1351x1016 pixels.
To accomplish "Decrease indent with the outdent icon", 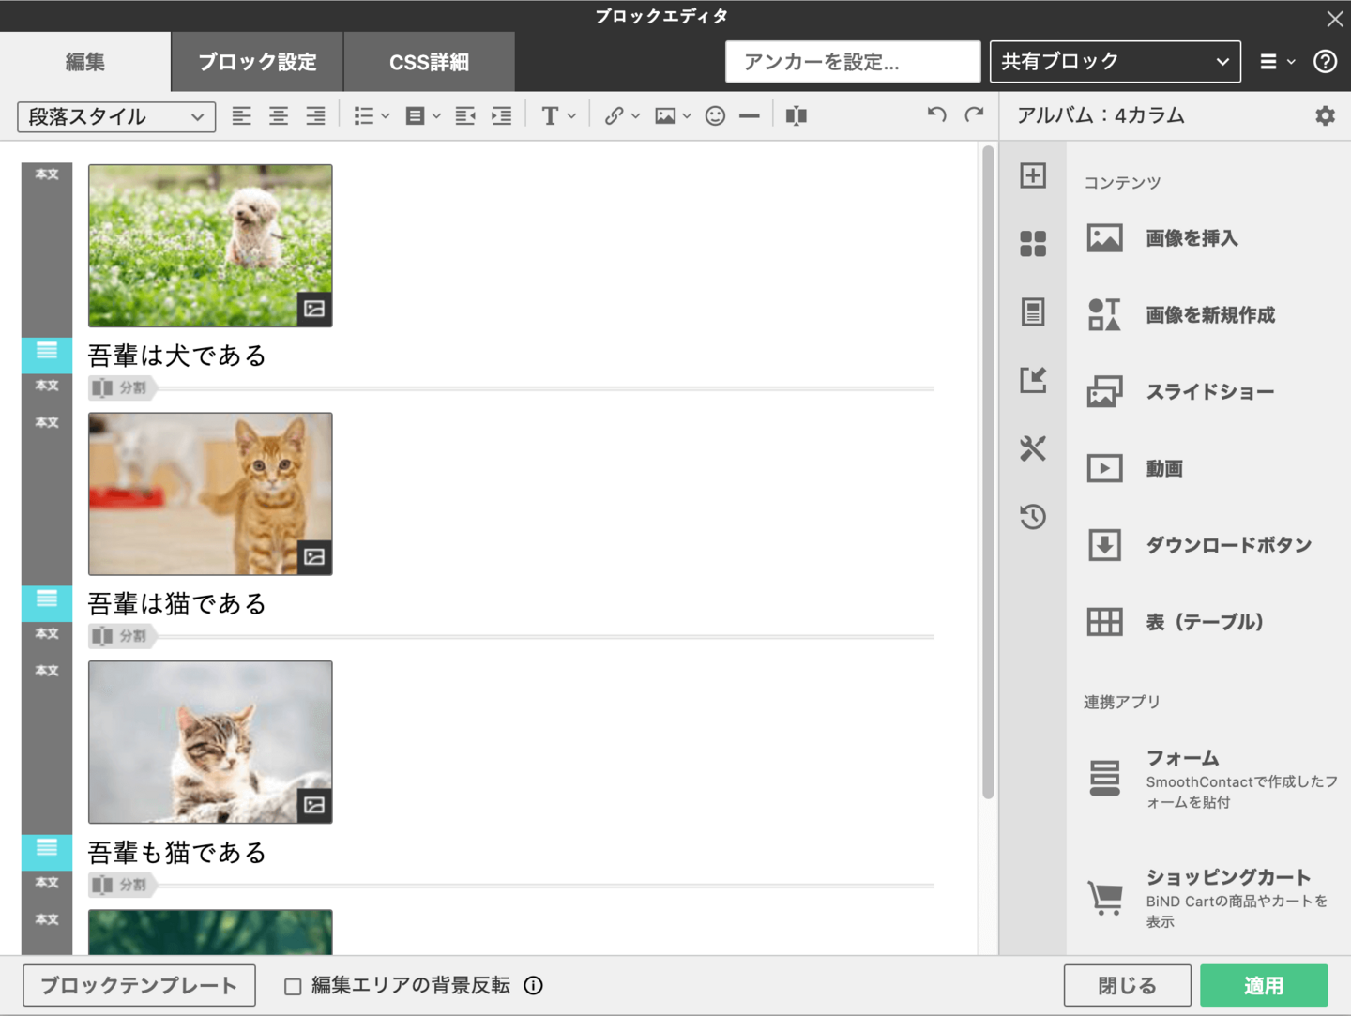I will tap(465, 115).
